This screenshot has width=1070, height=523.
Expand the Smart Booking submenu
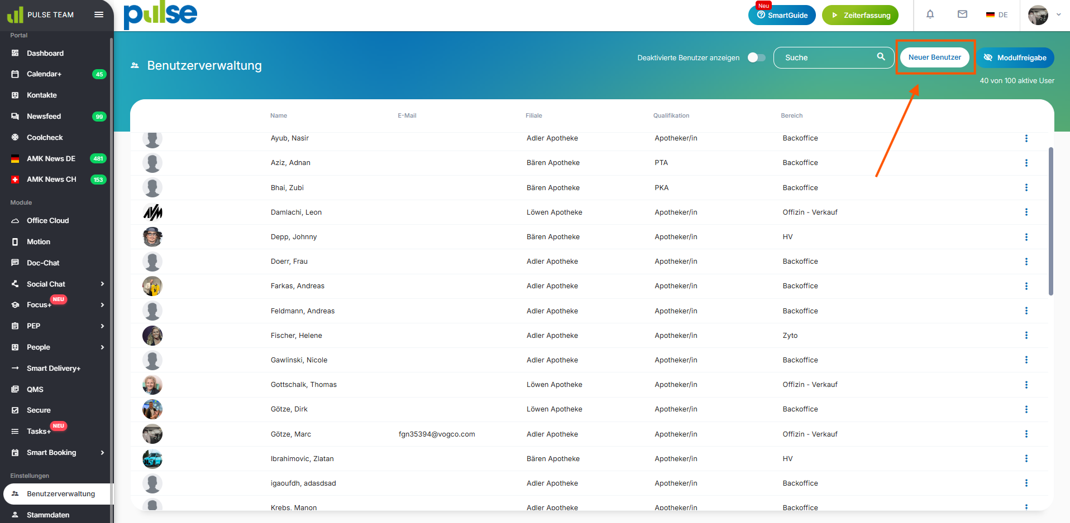[x=102, y=453]
